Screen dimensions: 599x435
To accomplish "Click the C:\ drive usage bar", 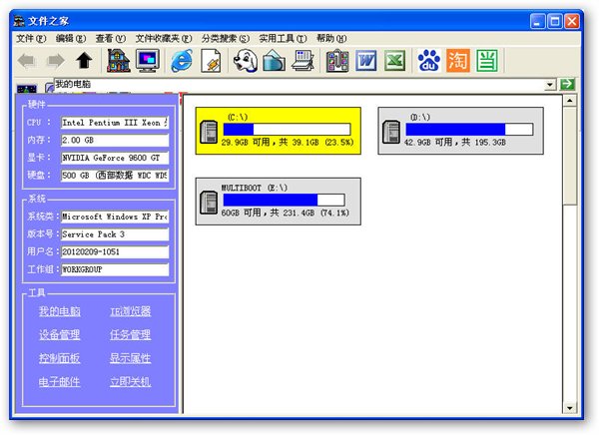I will [287, 129].
